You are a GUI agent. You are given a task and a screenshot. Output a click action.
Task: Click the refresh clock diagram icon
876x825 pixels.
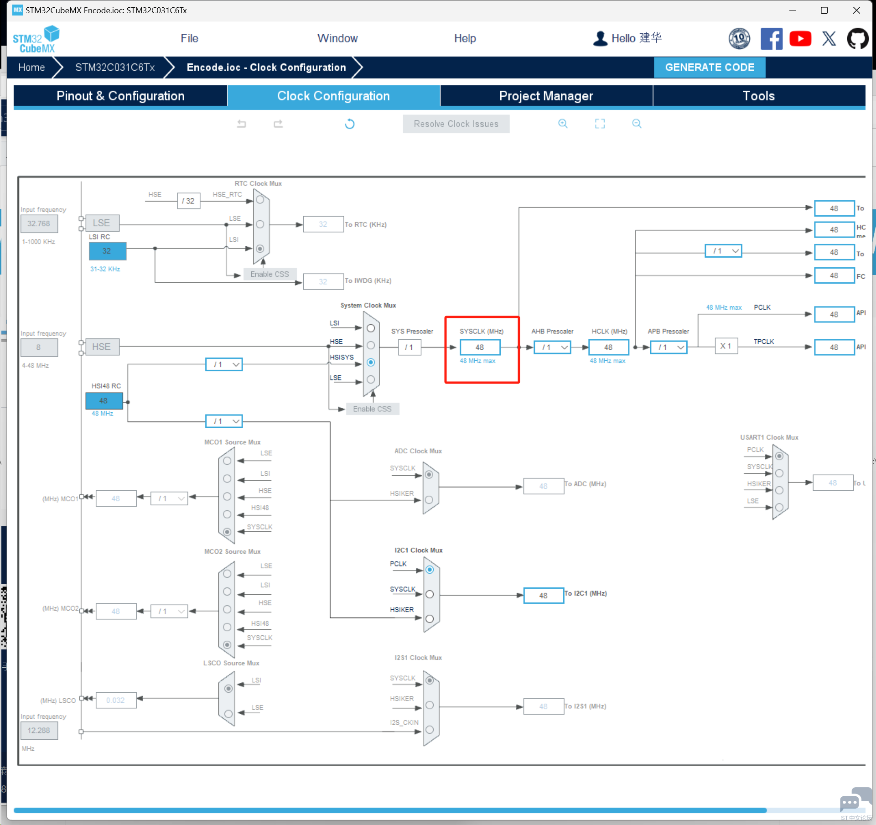[x=350, y=124]
